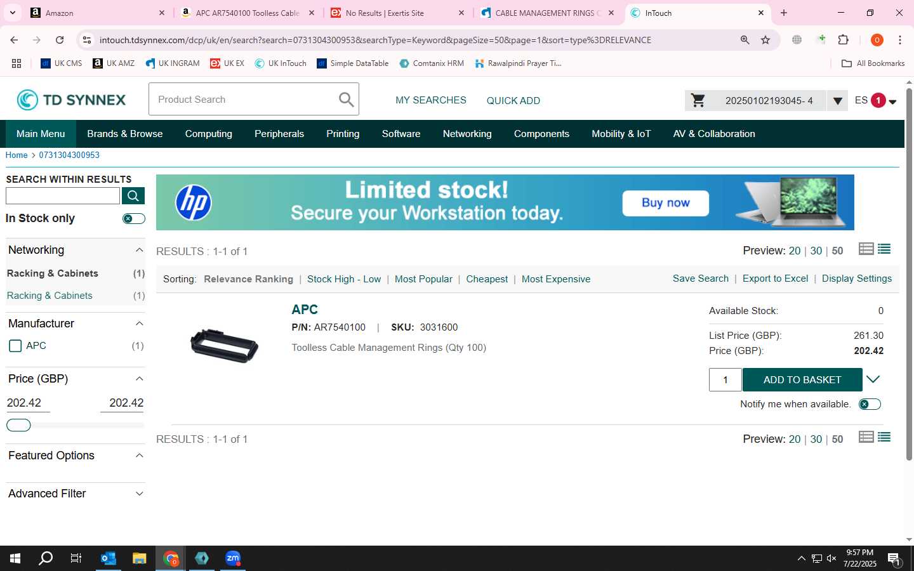This screenshot has width=914, height=571.
Task: Bookmark page with star icon
Action: (x=765, y=40)
